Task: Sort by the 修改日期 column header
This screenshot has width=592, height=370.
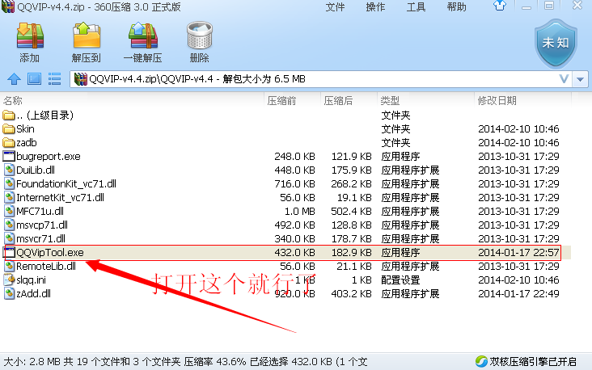Action: click(497, 101)
